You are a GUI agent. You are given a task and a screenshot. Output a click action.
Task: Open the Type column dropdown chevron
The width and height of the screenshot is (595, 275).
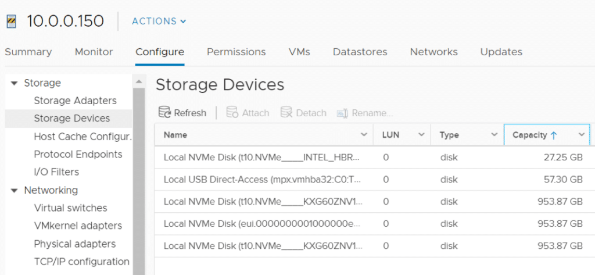(494, 135)
